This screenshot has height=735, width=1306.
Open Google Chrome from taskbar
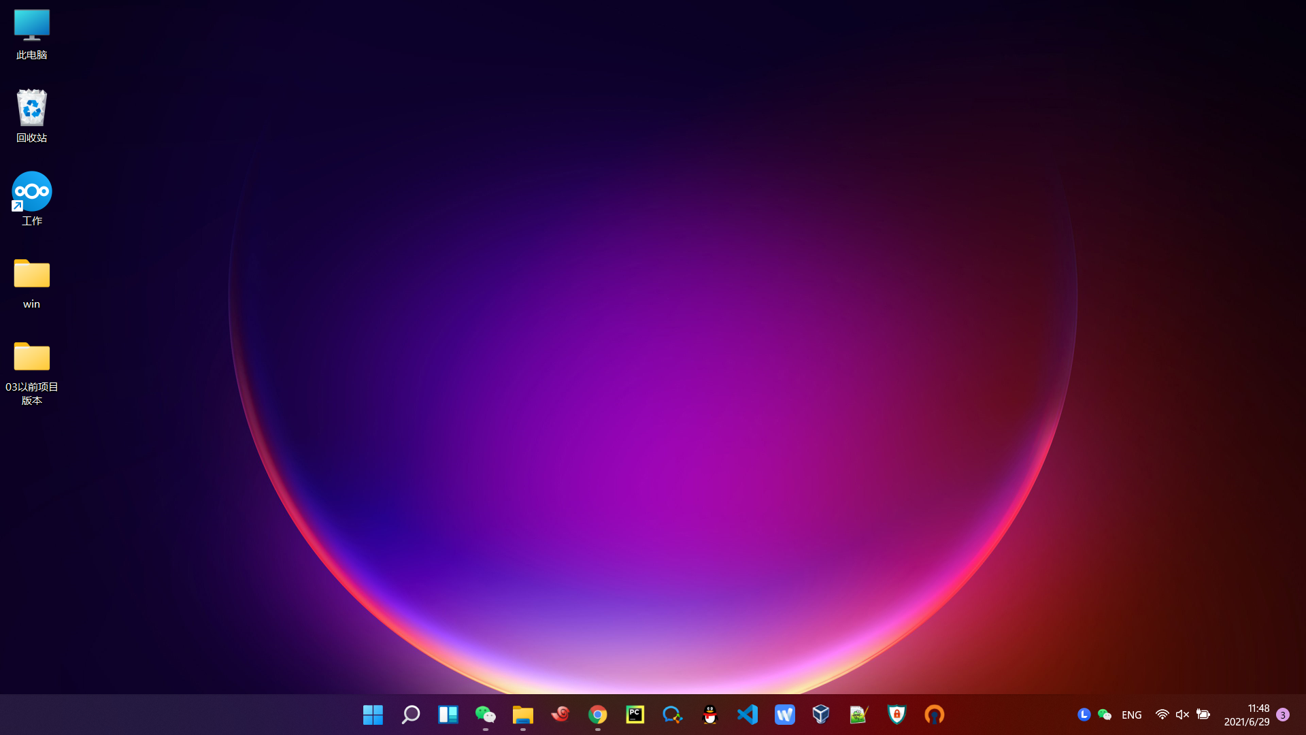(x=597, y=715)
